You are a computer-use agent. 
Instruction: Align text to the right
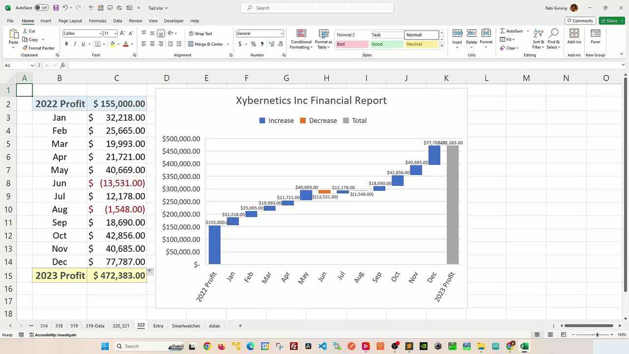pyautogui.click(x=161, y=44)
